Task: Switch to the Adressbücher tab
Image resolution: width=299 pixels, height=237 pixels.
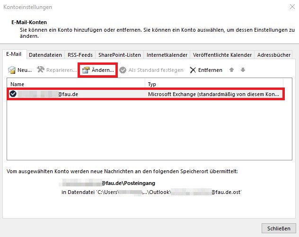Action: click(274, 55)
